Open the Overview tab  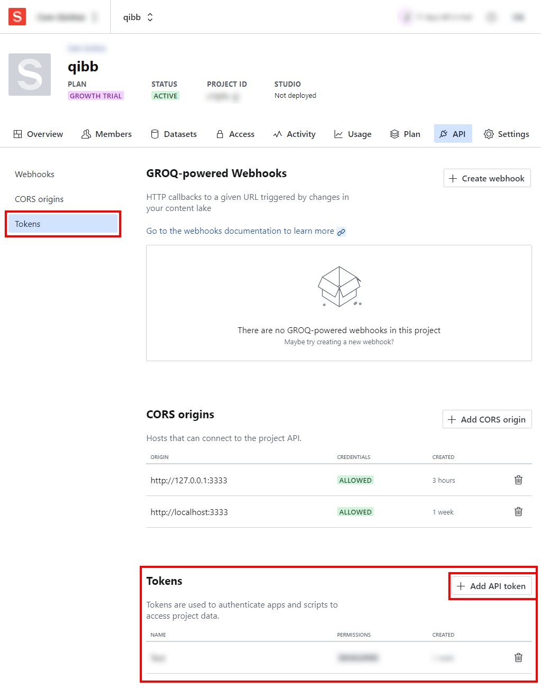(x=38, y=134)
